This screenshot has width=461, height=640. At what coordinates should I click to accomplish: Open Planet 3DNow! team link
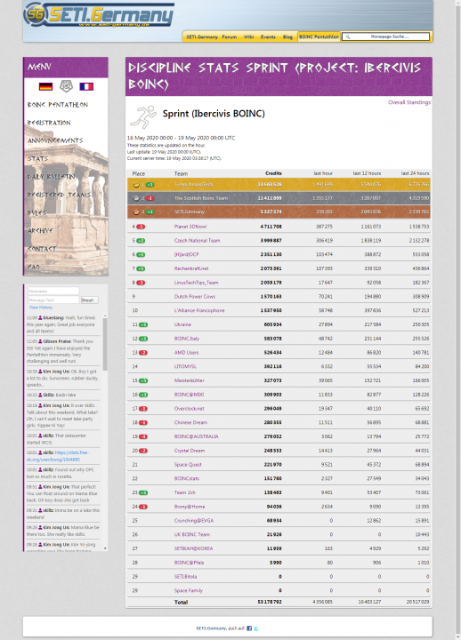coord(190,227)
